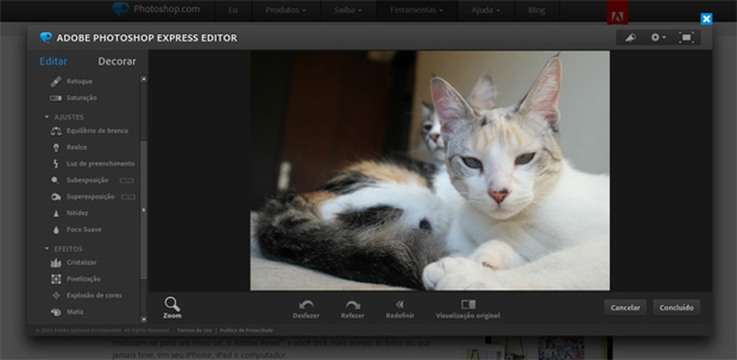This screenshot has width=737, height=360.
Task: Click the Concluído button
Action: click(676, 307)
